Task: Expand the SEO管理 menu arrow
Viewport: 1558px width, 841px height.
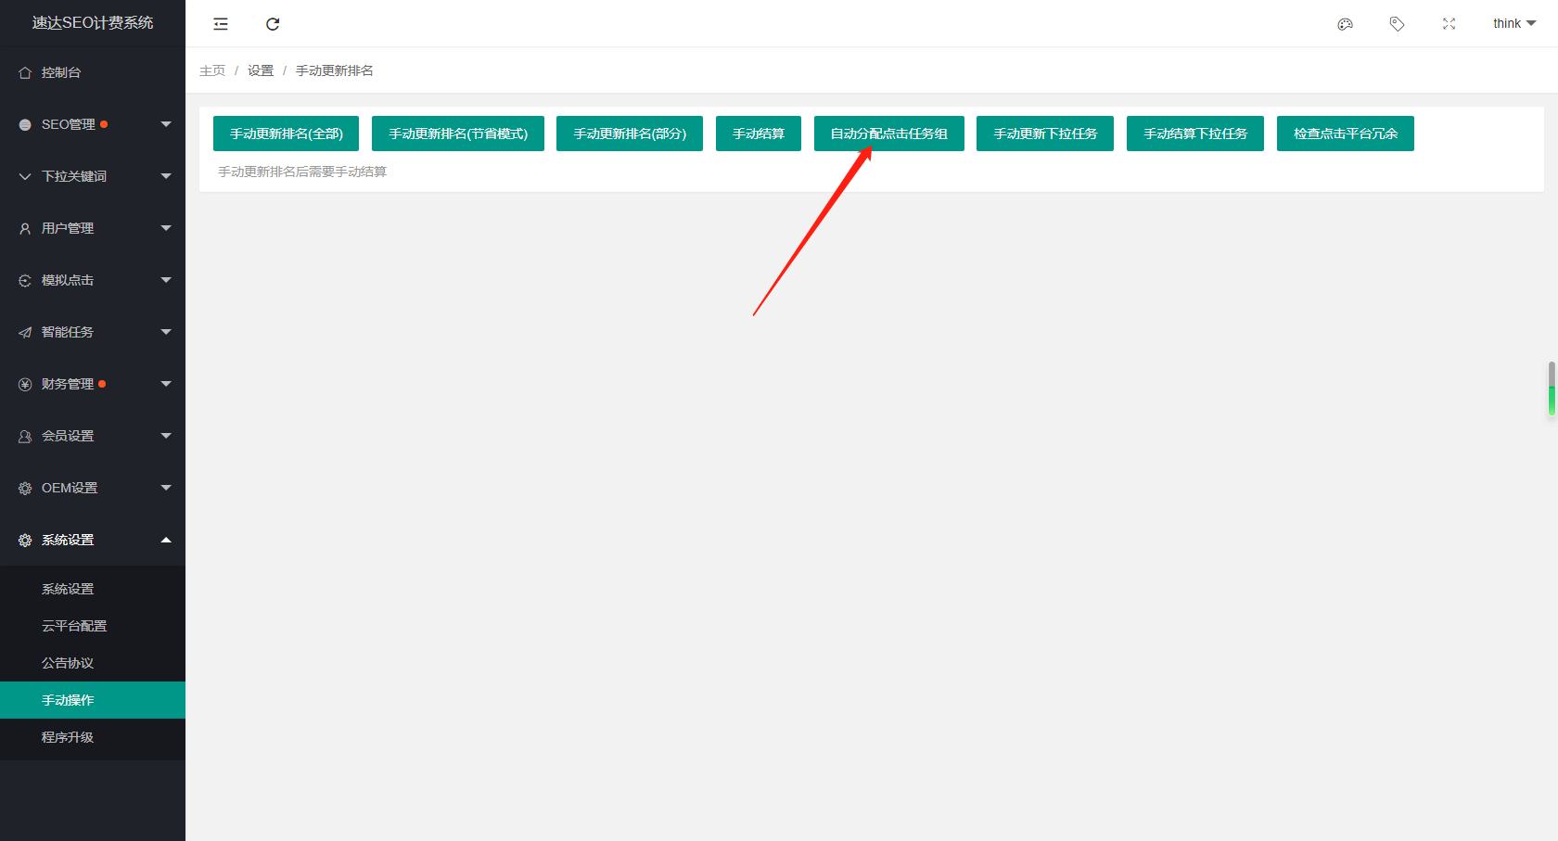Action: (166, 124)
